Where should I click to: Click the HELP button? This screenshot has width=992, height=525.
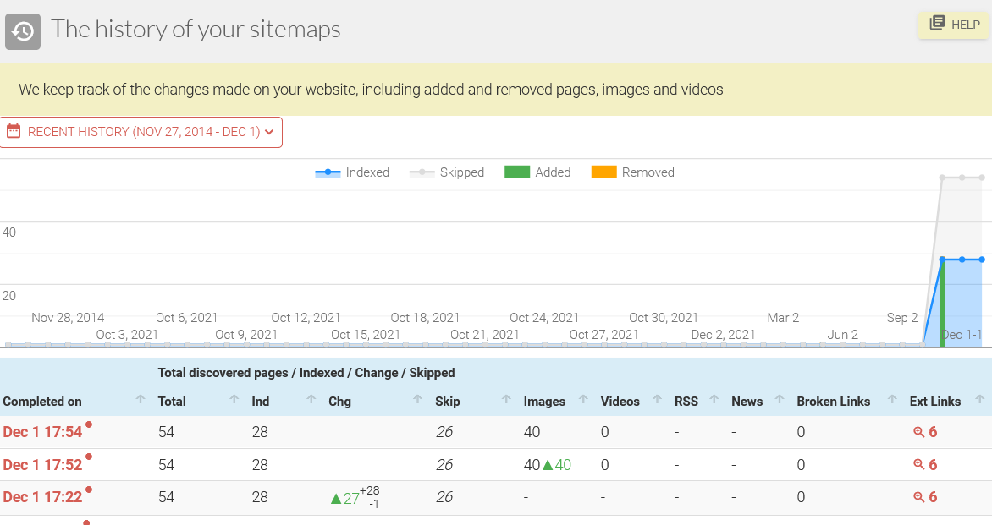pyautogui.click(x=953, y=25)
